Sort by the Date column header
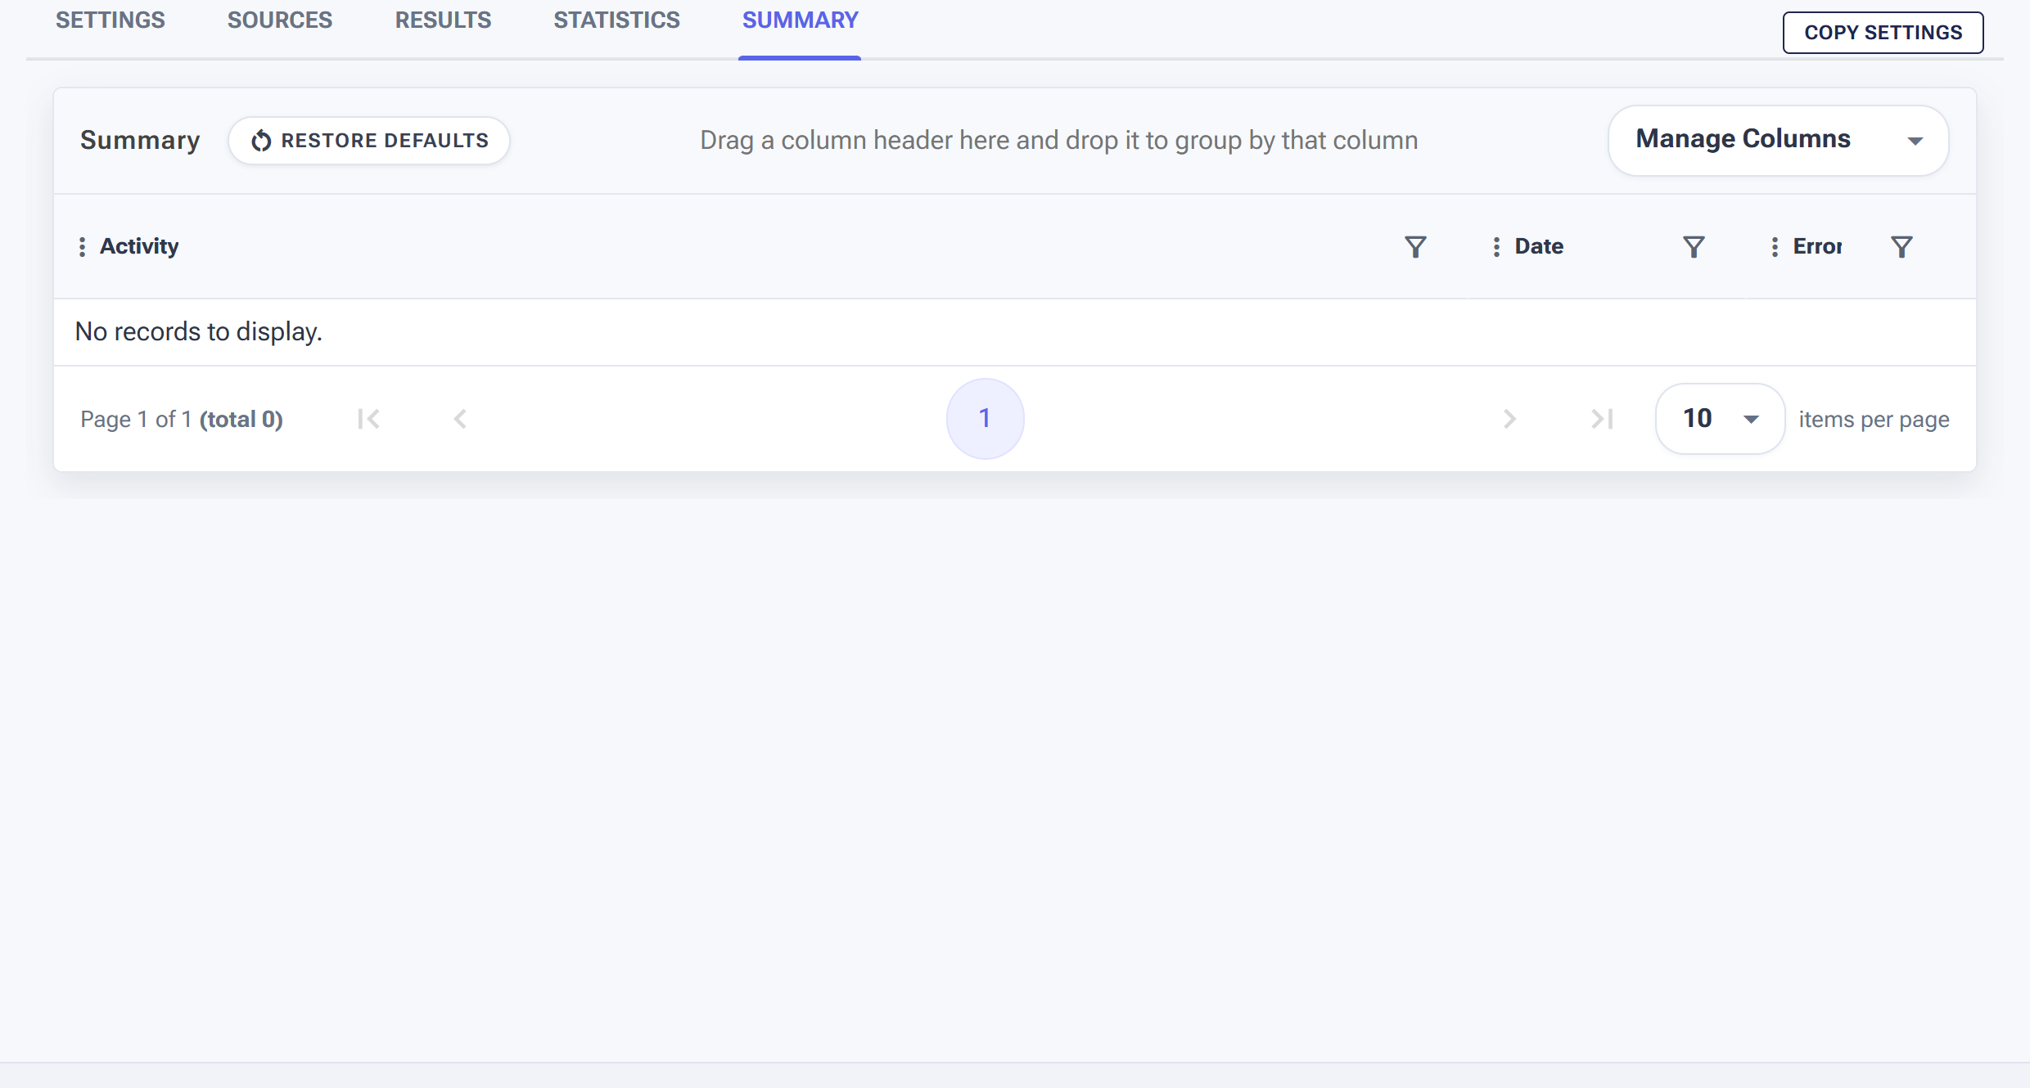Screen dimensions: 2030x1088 click(x=1539, y=246)
